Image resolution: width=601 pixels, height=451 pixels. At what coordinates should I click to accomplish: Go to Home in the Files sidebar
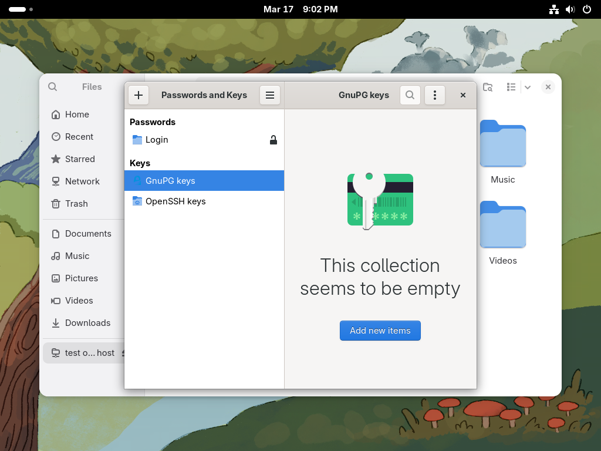click(83, 115)
